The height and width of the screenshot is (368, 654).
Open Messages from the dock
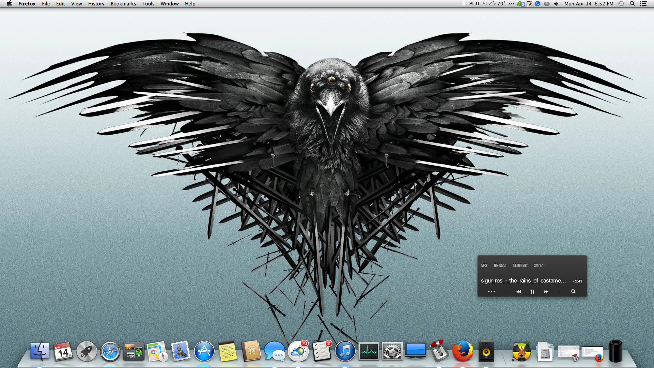275,351
